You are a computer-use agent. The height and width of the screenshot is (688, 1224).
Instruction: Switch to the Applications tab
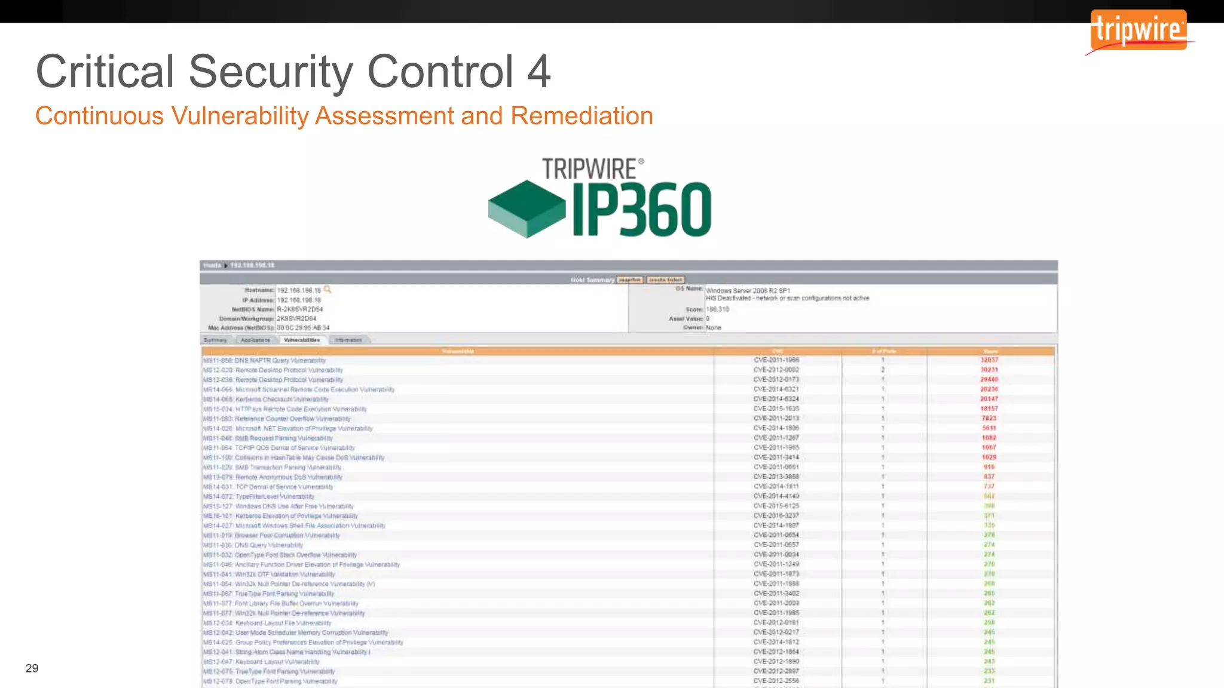255,340
